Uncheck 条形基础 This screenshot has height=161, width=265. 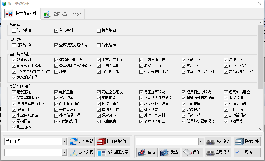point(56,31)
